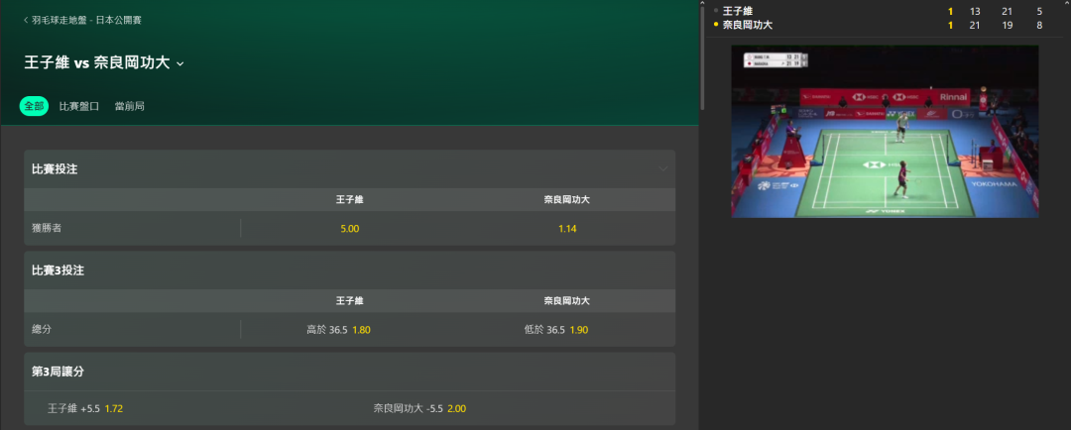Click the yellow serving dot beside 奈良岡功大
The image size is (1071, 430).
pyautogui.click(x=716, y=25)
